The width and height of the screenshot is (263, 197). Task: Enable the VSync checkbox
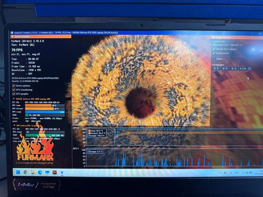(x=214, y=59)
